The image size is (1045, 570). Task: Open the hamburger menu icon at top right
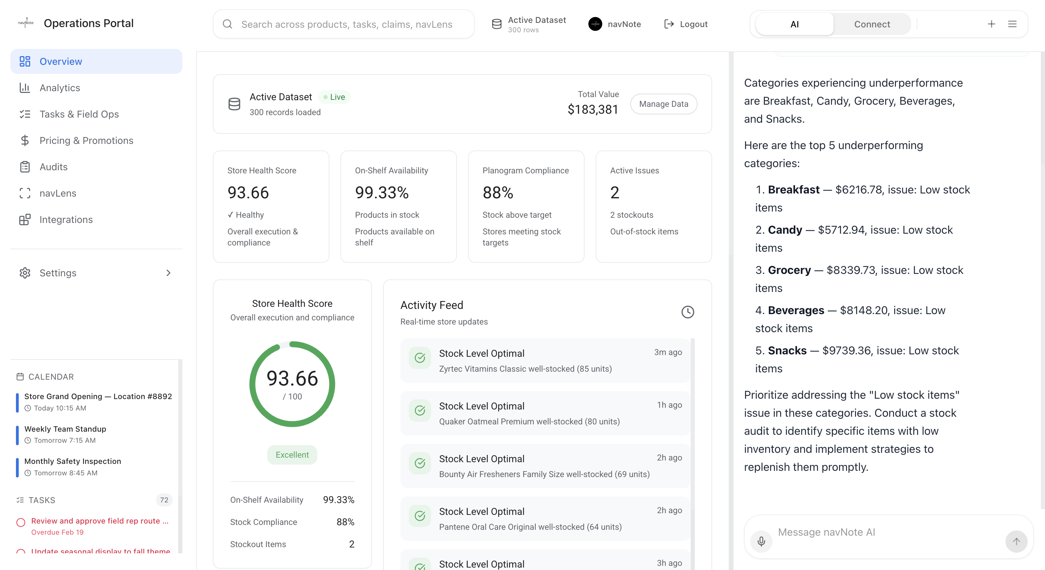point(1012,24)
